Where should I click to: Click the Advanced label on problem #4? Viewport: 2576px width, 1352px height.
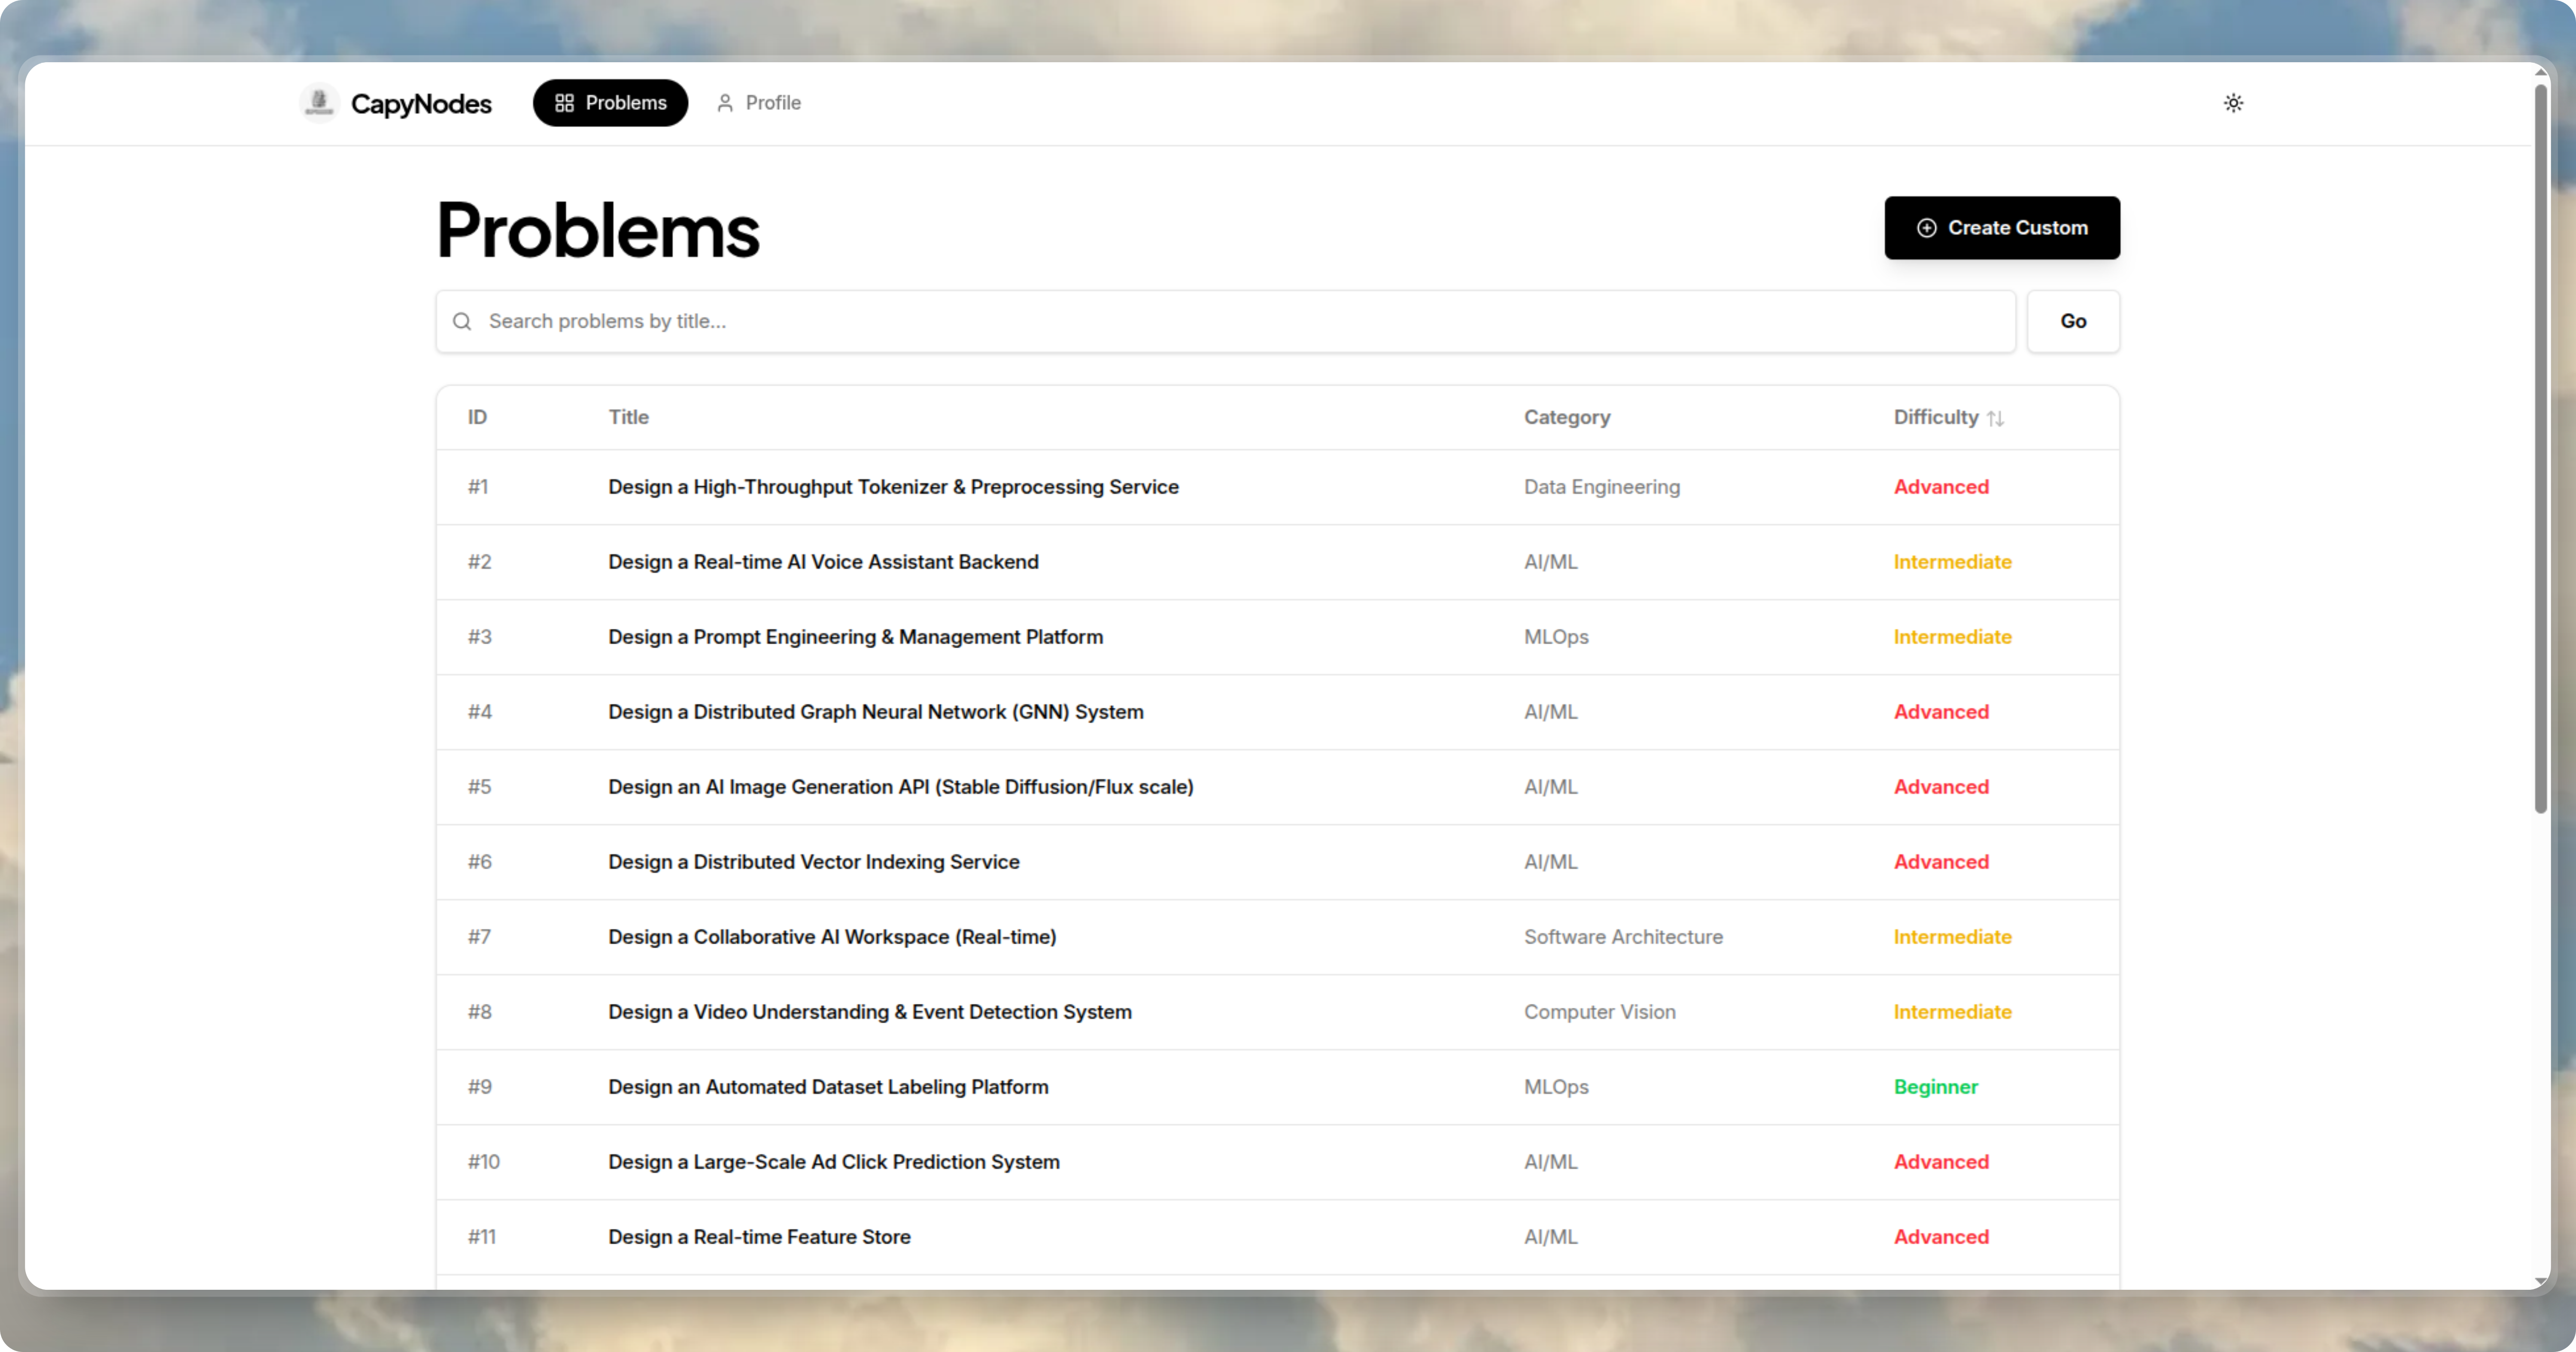coord(1941,711)
